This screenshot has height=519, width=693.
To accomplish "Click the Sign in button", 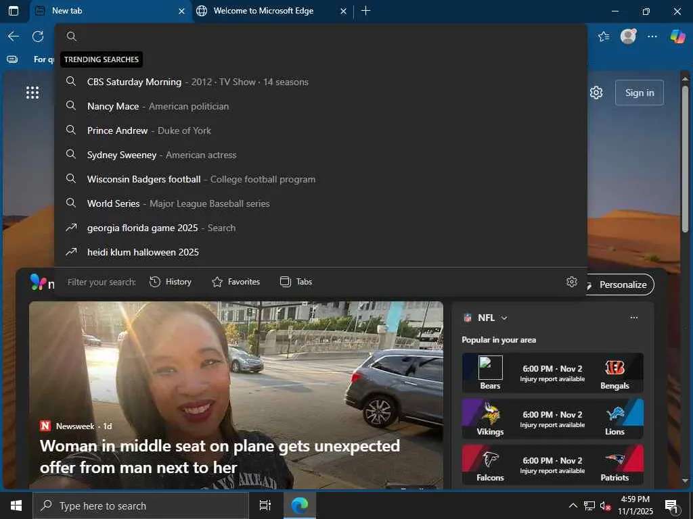I will tap(639, 93).
